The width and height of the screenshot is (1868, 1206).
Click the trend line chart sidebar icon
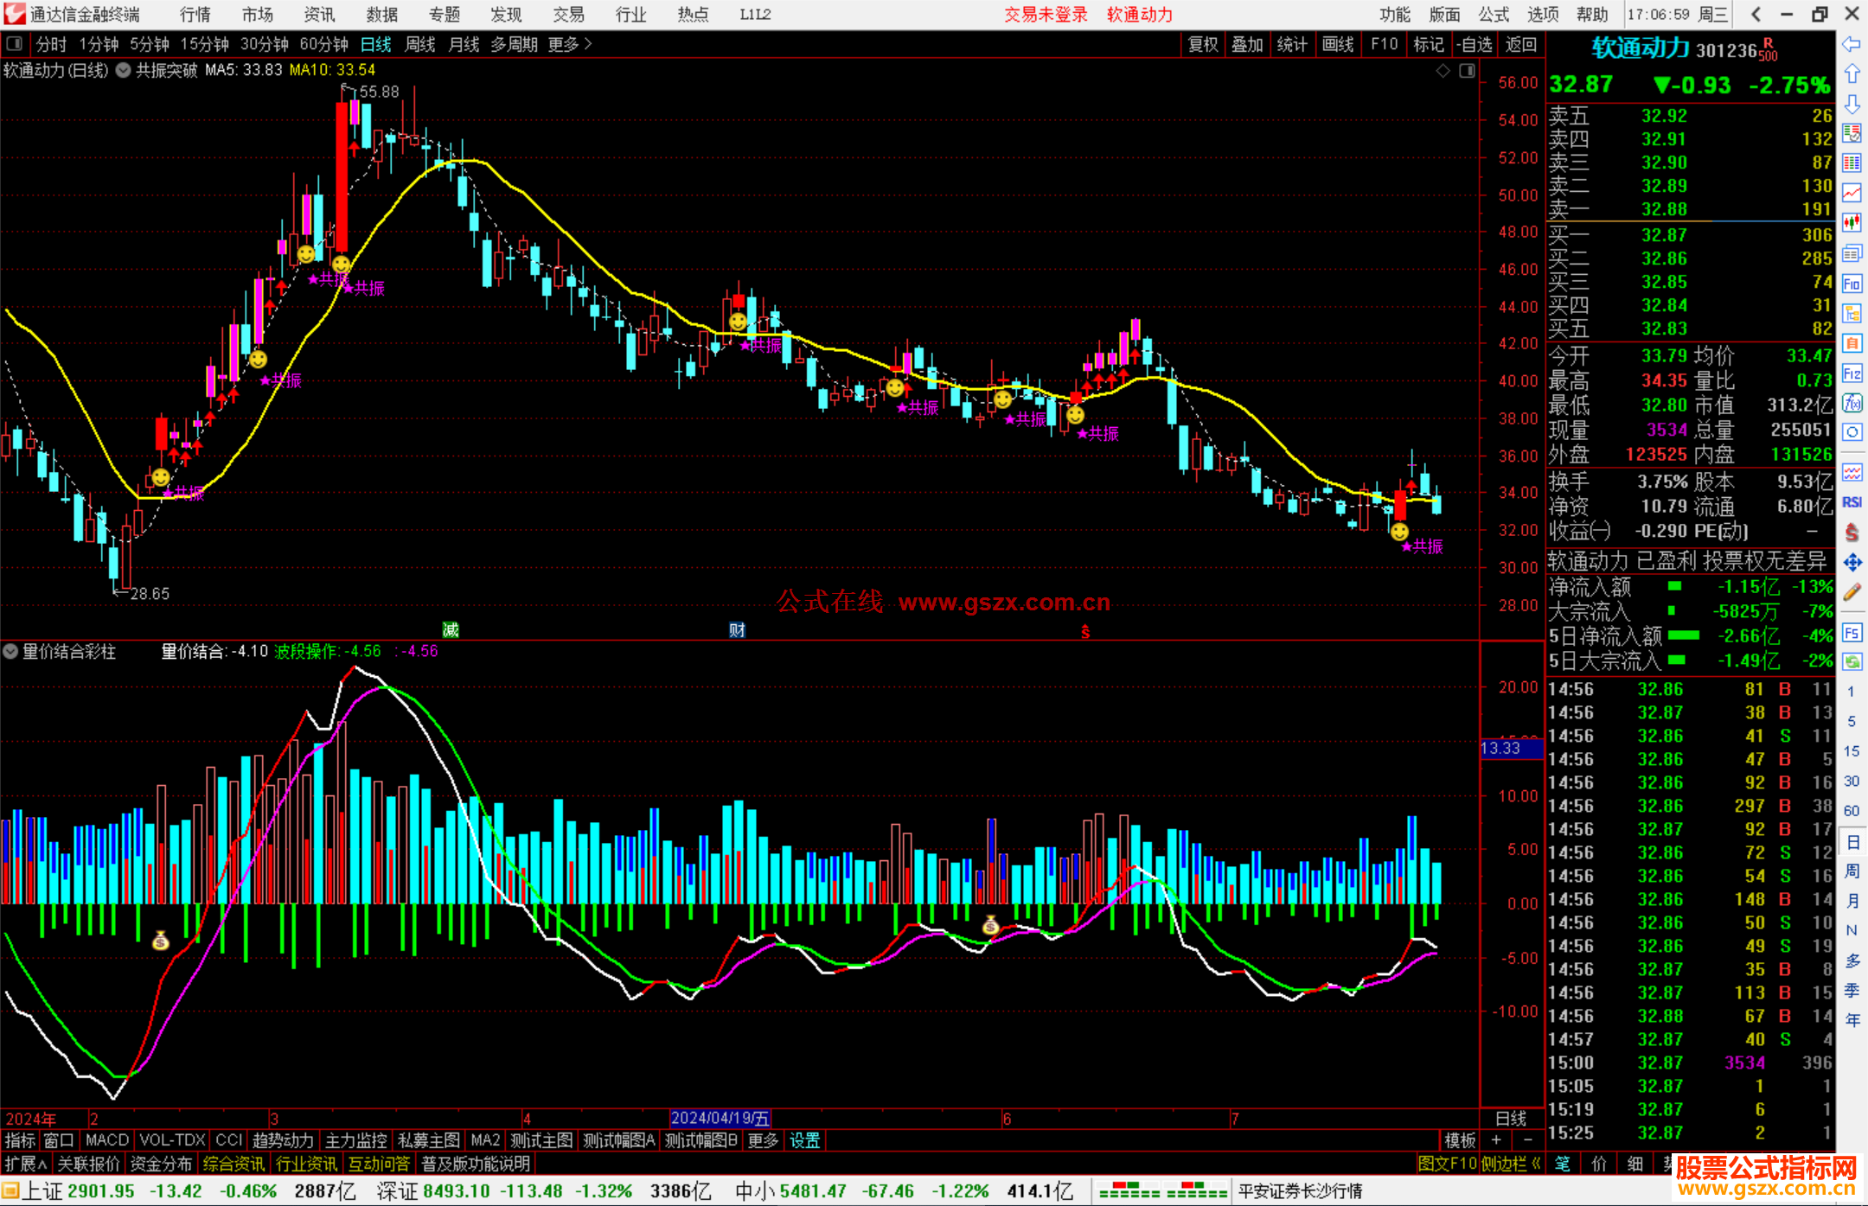click(x=1852, y=193)
